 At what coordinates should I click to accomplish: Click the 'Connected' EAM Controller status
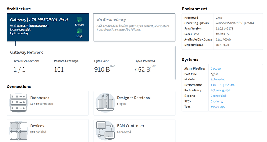[124, 132]
